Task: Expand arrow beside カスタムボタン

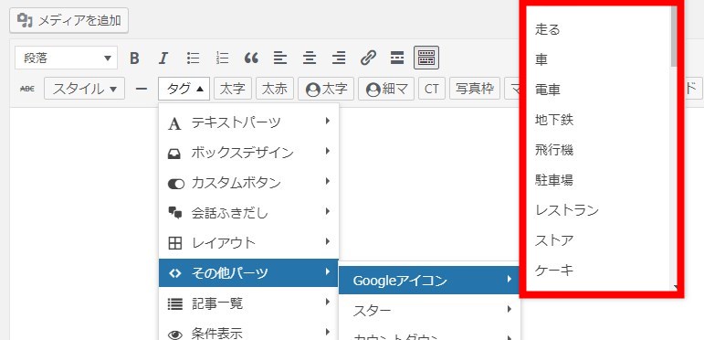Action: [x=328, y=182]
